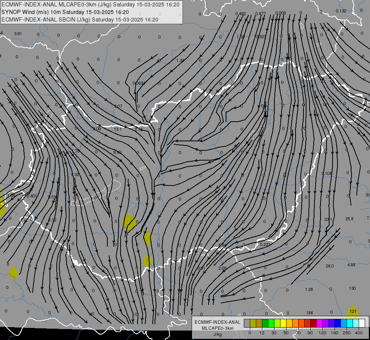Click the map value 8.12
This screenshot has height=340, width=370.
[x=53, y=220]
